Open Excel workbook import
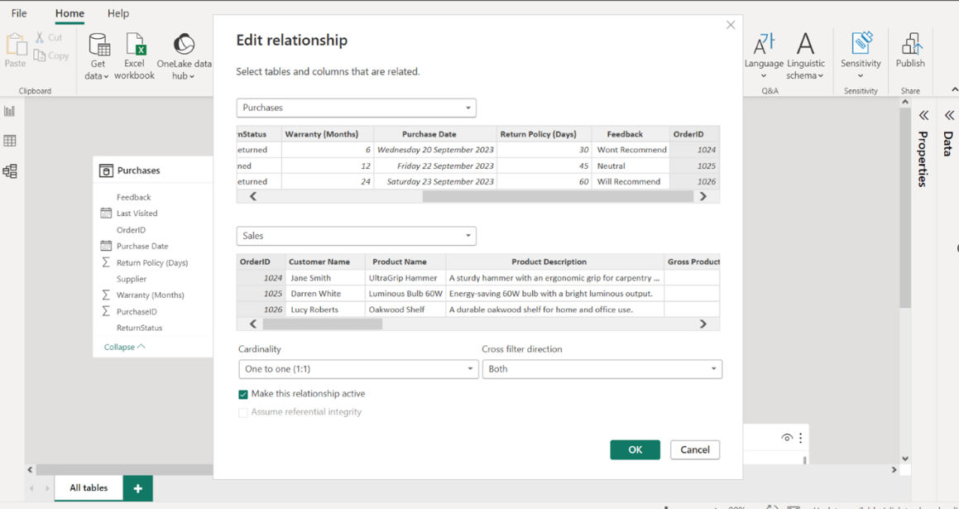This screenshot has width=959, height=509. point(135,46)
